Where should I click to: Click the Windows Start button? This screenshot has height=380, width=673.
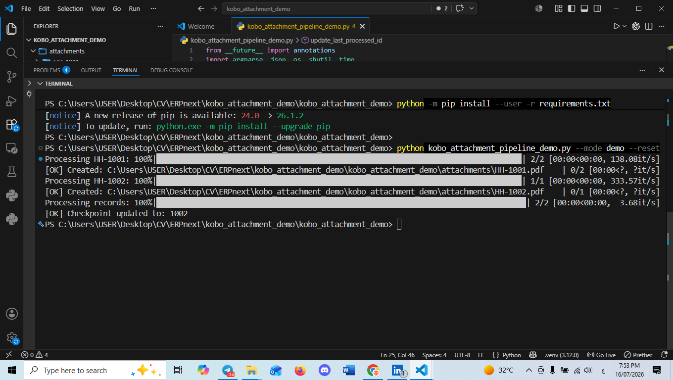point(12,370)
